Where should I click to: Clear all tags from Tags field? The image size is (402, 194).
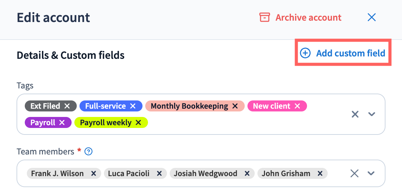[355, 114]
